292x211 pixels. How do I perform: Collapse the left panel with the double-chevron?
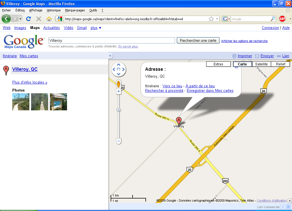tap(110, 55)
